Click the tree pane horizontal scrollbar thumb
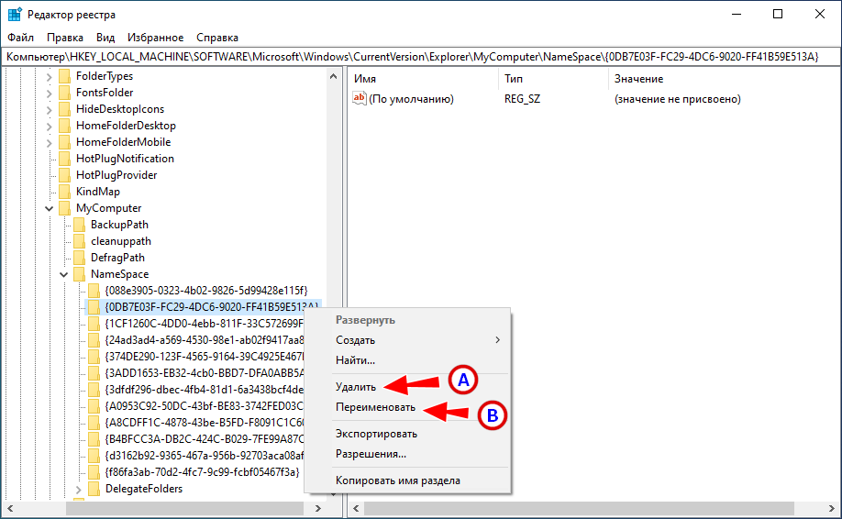 [184, 508]
